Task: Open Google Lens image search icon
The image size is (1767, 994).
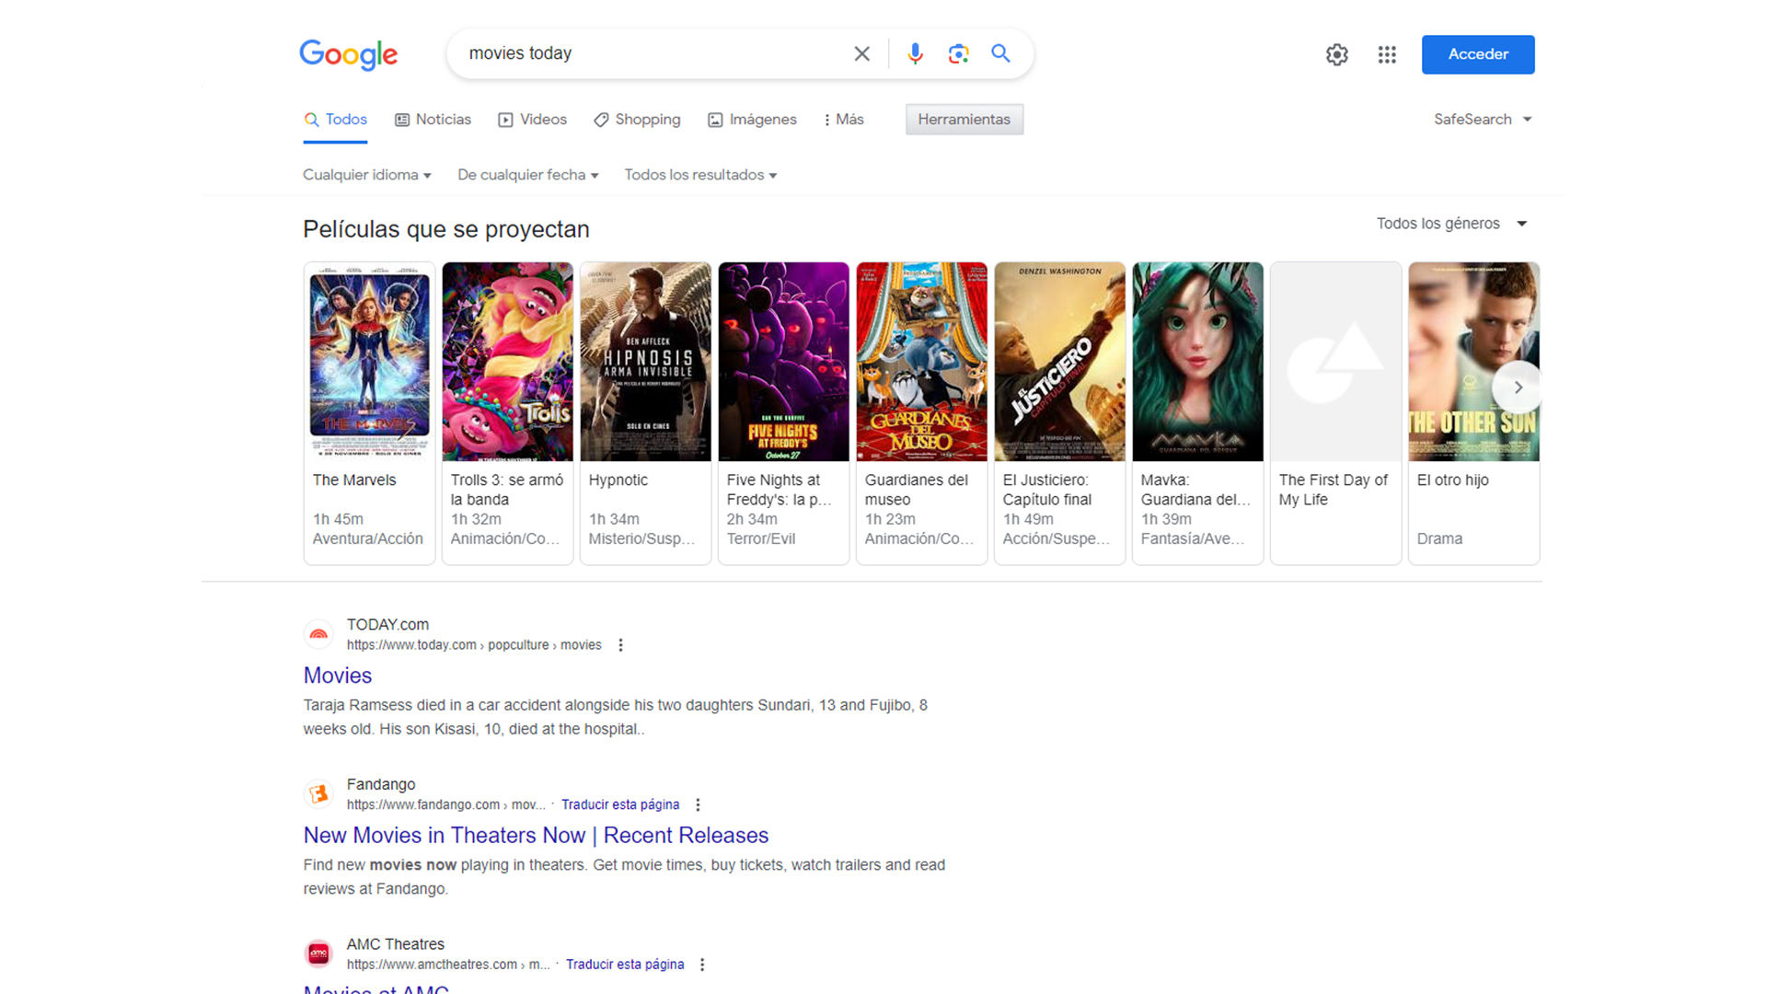Action: pyautogui.click(x=958, y=53)
